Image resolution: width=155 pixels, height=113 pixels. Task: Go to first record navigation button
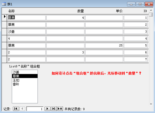click(x=16, y=109)
